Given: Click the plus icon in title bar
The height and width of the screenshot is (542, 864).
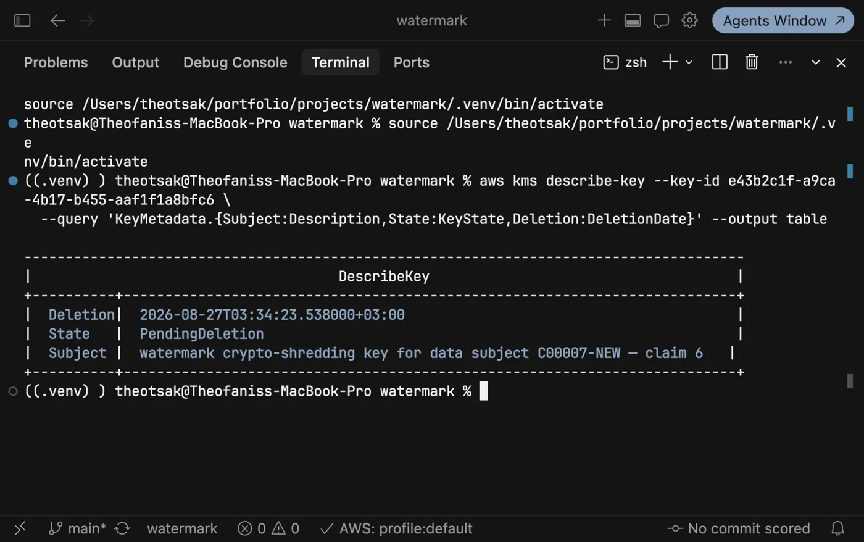Looking at the screenshot, I should (604, 20).
